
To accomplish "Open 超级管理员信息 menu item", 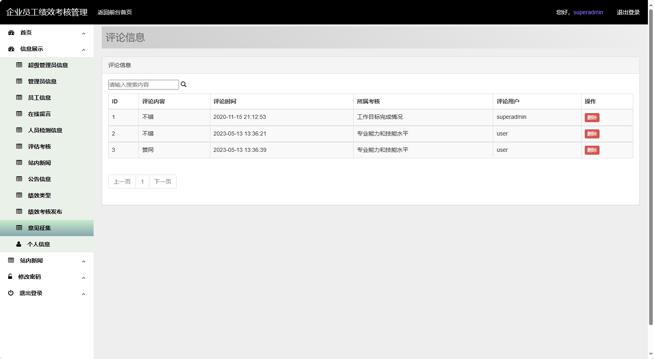I will click(x=47, y=65).
